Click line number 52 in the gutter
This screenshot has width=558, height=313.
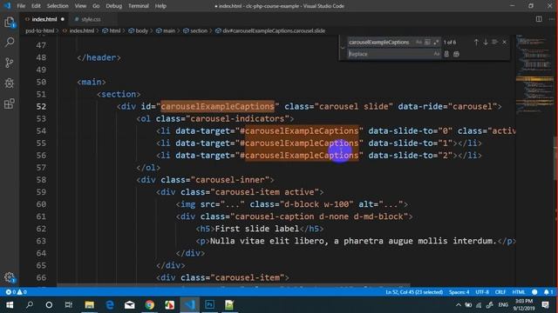pyautogui.click(x=41, y=106)
